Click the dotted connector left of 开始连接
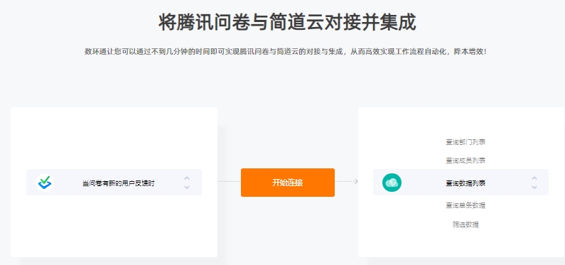 [229, 181]
